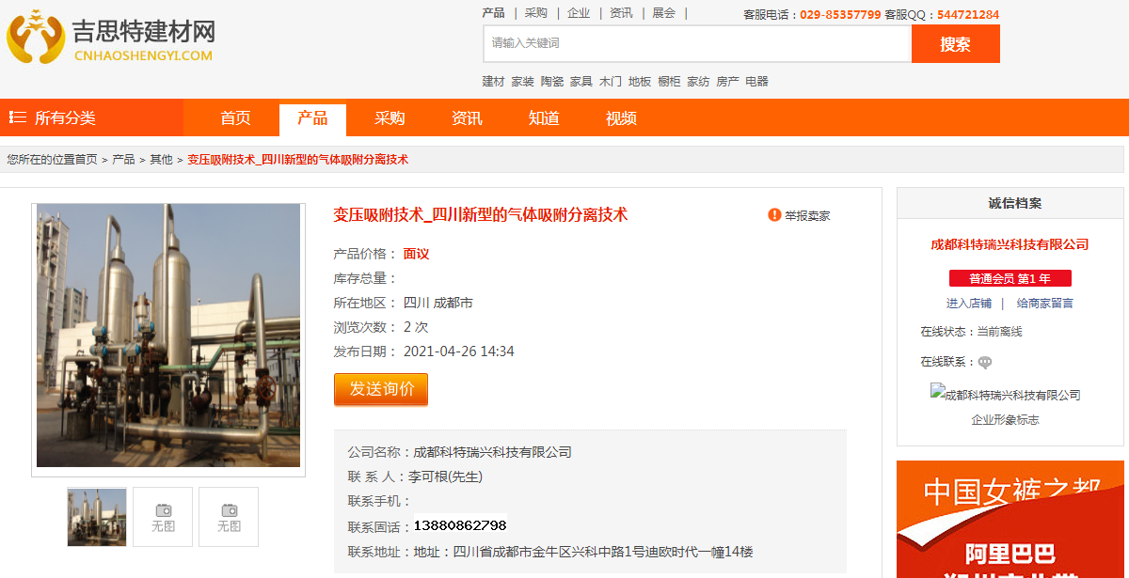This screenshot has height=578, width=1129.
Task: Click the 发送询价 inquiry button
Action: pos(381,389)
